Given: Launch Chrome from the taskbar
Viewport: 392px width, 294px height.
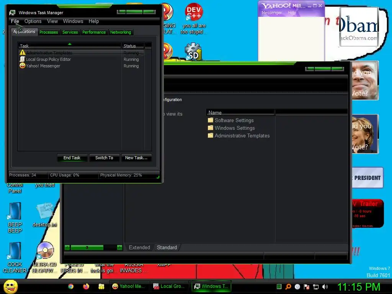Looking at the screenshot, I should coord(71,286).
